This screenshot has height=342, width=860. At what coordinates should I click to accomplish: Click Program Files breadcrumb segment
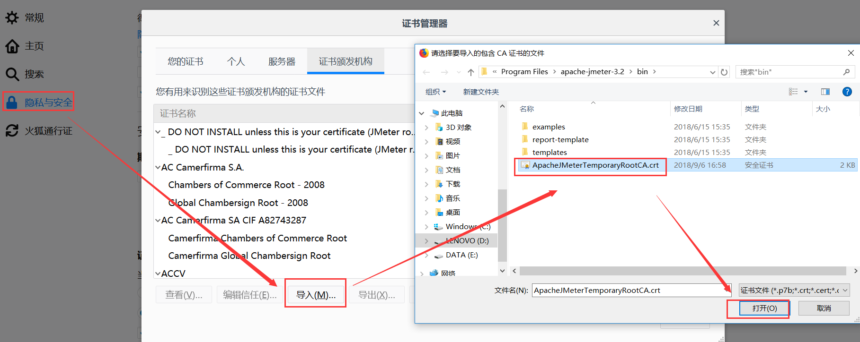click(x=524, y=72)
